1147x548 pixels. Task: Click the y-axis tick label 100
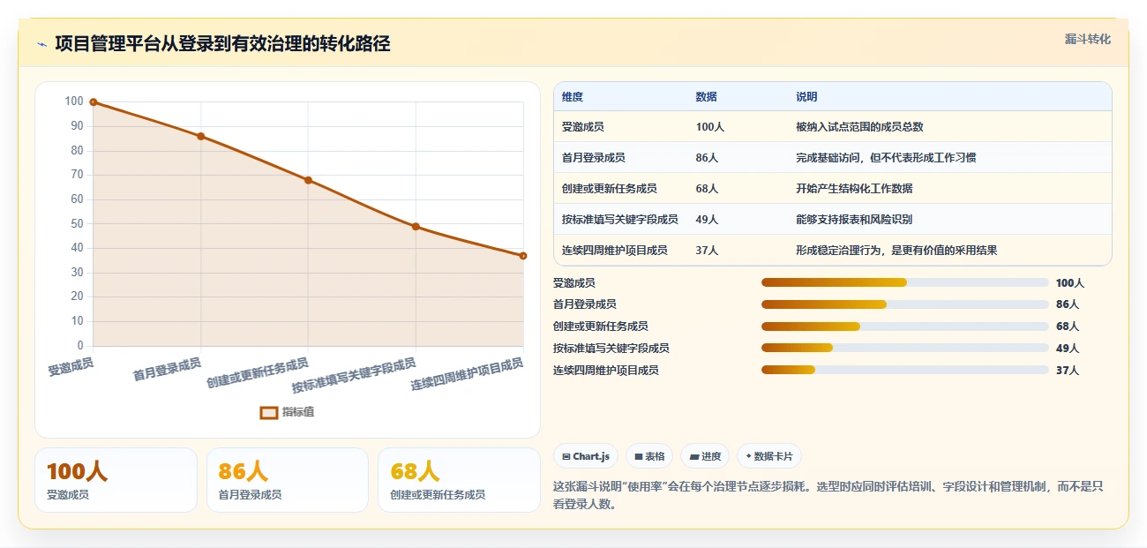(x=74, y=101)
